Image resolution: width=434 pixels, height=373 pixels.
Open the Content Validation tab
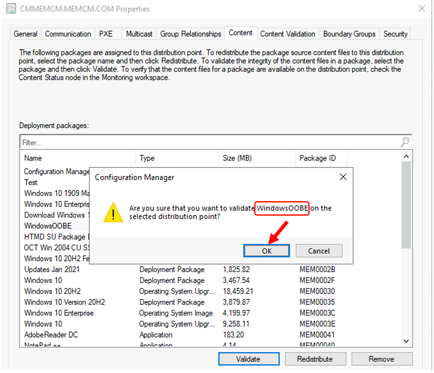pos(287,34)
